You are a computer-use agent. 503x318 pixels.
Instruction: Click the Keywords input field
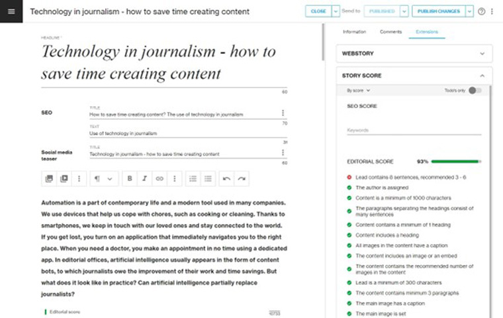click(414, 130)
